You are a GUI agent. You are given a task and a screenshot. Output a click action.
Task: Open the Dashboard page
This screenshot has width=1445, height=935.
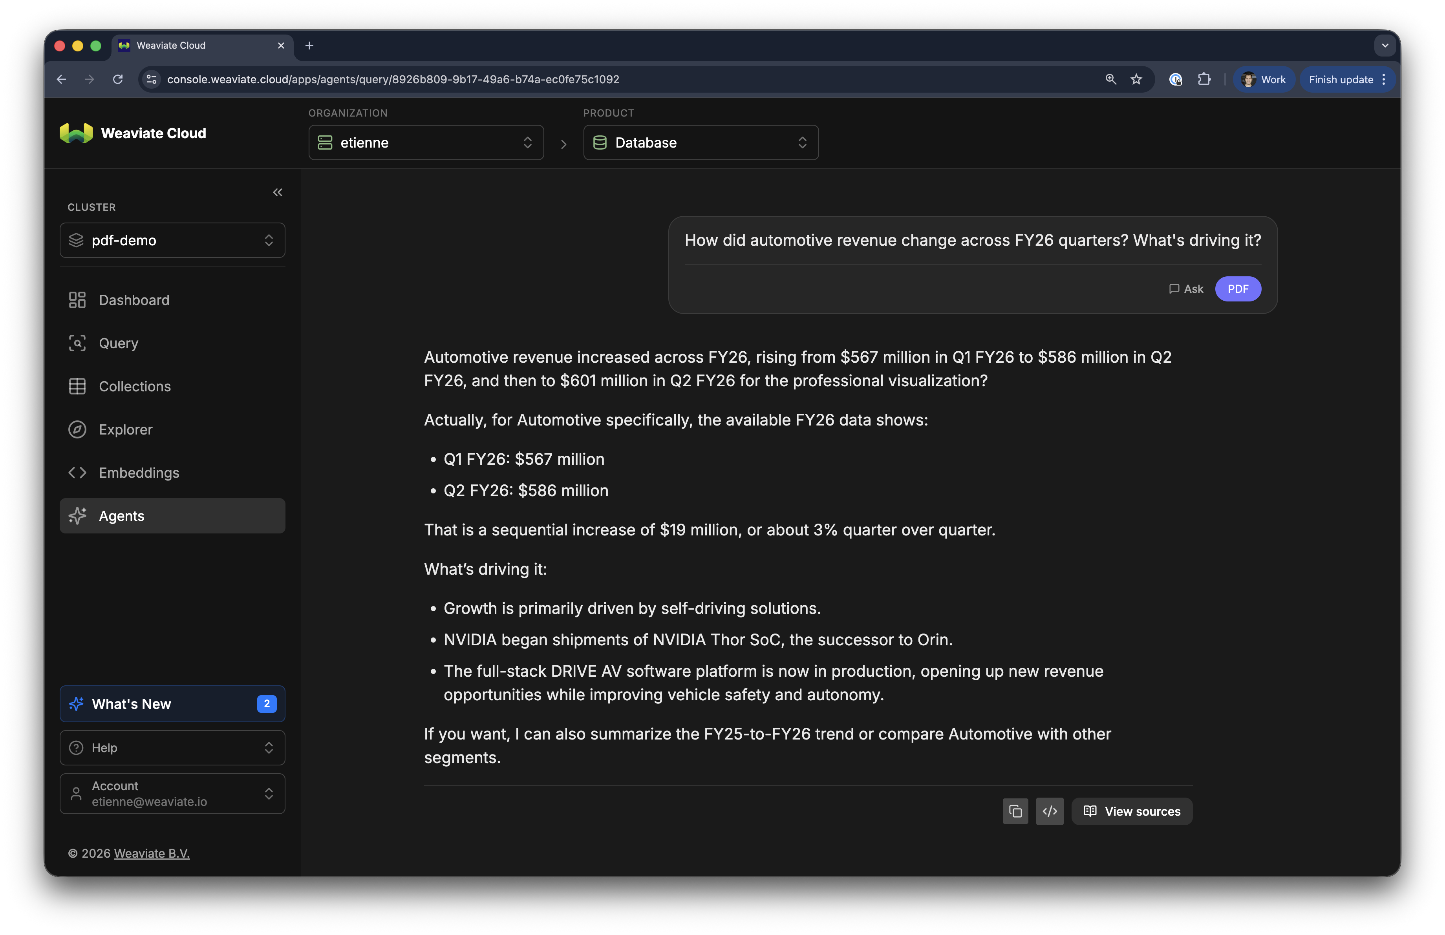point(172,300)
